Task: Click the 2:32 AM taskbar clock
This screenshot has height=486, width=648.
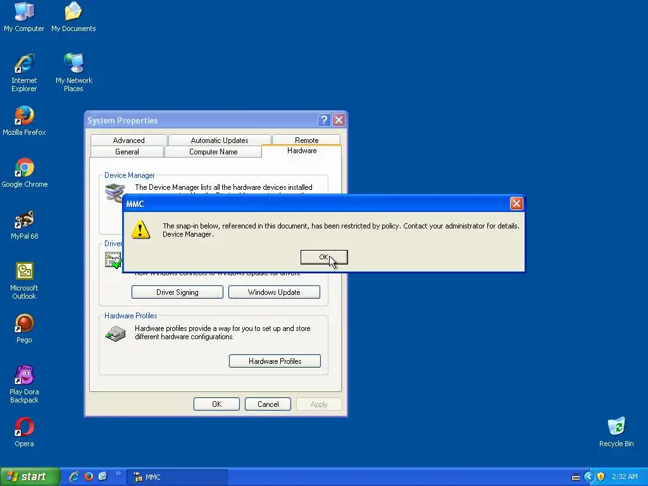Action: click(x=625, y=477)
